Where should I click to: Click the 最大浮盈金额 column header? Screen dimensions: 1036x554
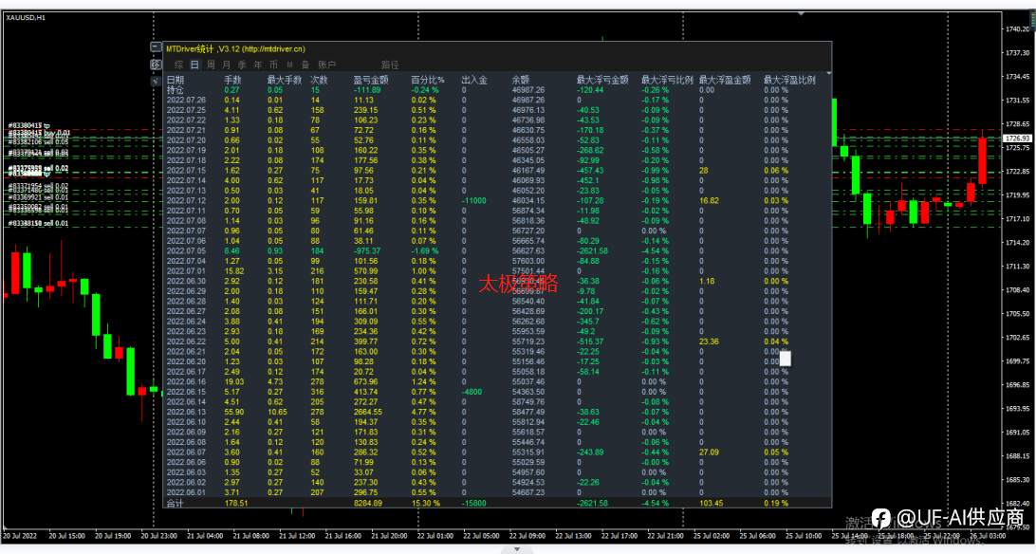725,80
